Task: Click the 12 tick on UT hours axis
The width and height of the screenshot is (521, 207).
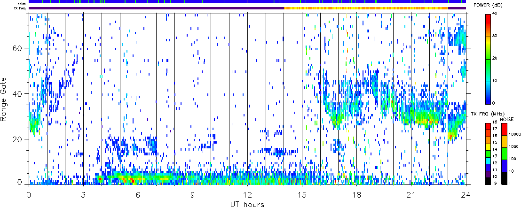Action: (x=247, y=194)
